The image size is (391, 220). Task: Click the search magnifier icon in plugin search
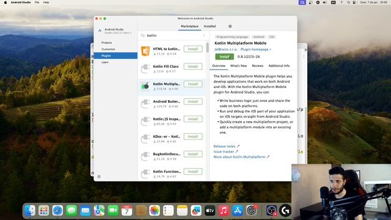(143, 35)
